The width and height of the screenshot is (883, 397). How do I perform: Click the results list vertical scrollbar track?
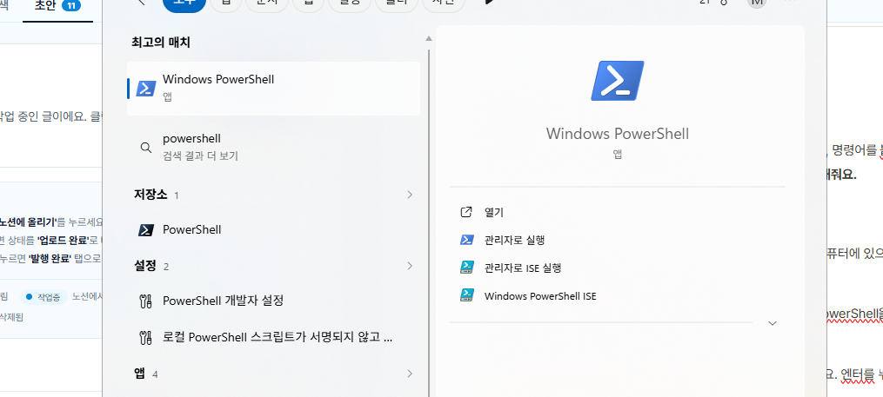click(429, 222)
